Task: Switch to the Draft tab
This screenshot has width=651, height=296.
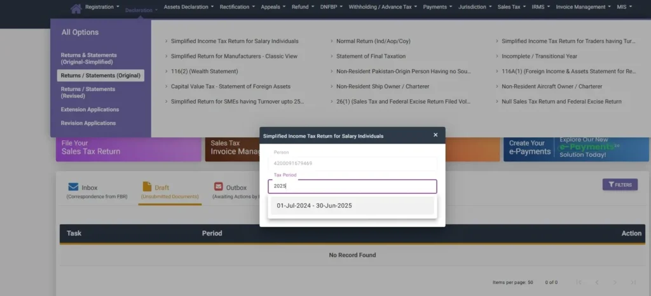Action: click(x=170, y=191)
